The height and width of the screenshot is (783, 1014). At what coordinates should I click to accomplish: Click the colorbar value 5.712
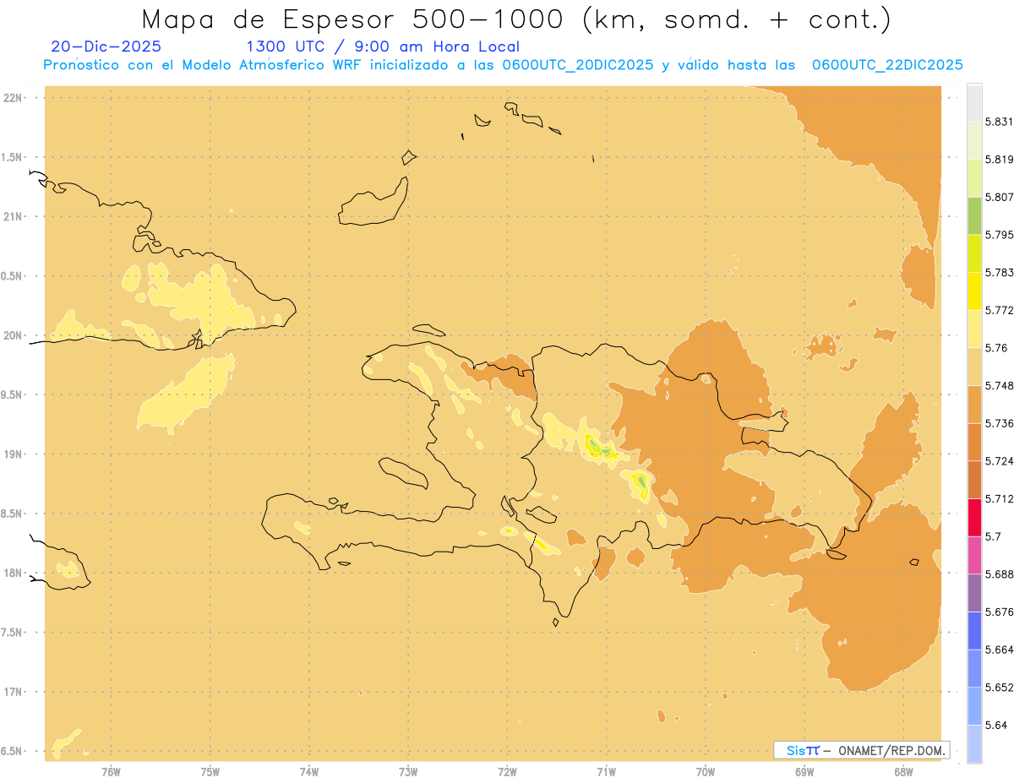(x=1000, y=499)
